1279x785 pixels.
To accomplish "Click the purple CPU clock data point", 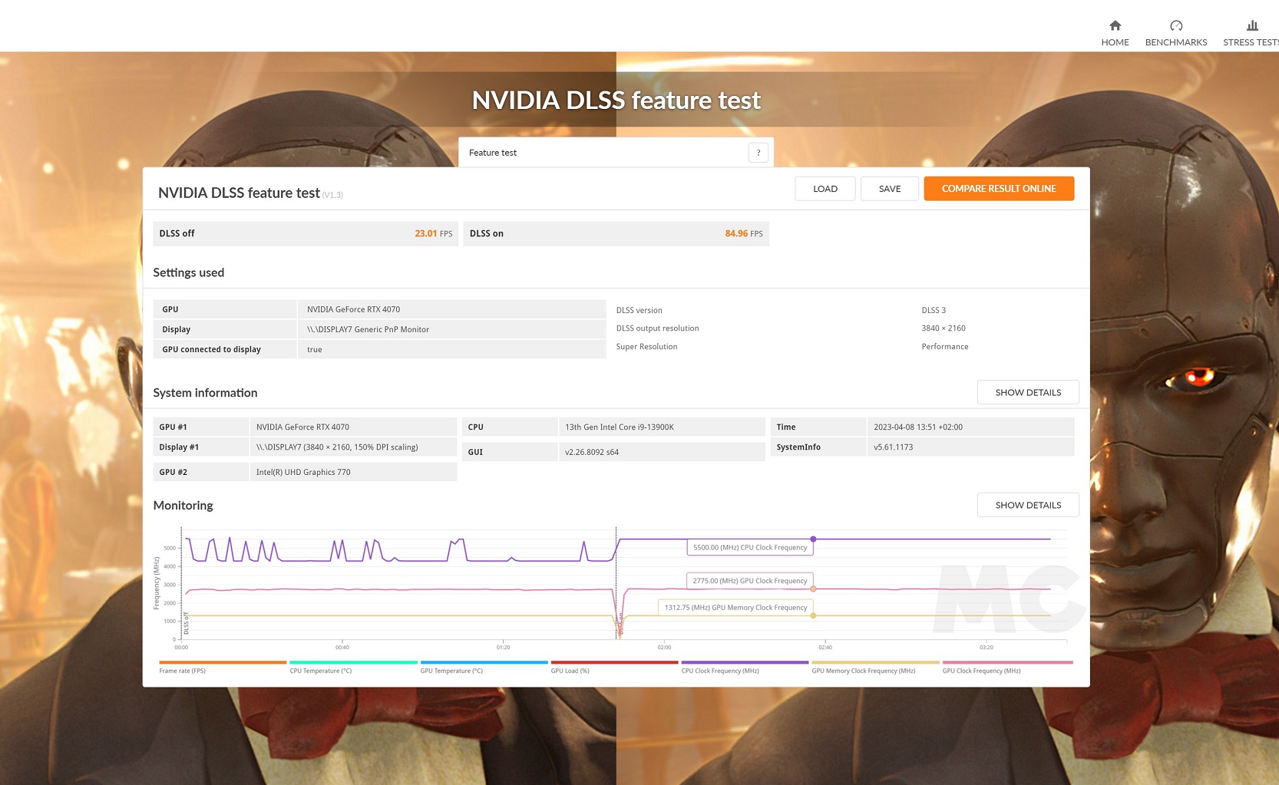I will coord(813,539).
